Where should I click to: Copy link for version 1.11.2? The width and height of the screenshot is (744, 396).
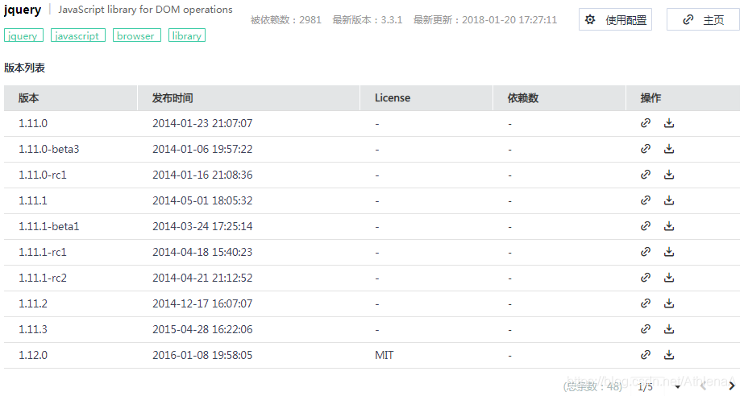coord(646,303)
